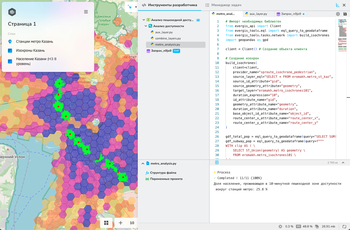Screen dimensions: 350x230
Task: Click the 26.91 mb storage value
Action: pyautogui.click(x=328, y=226)
